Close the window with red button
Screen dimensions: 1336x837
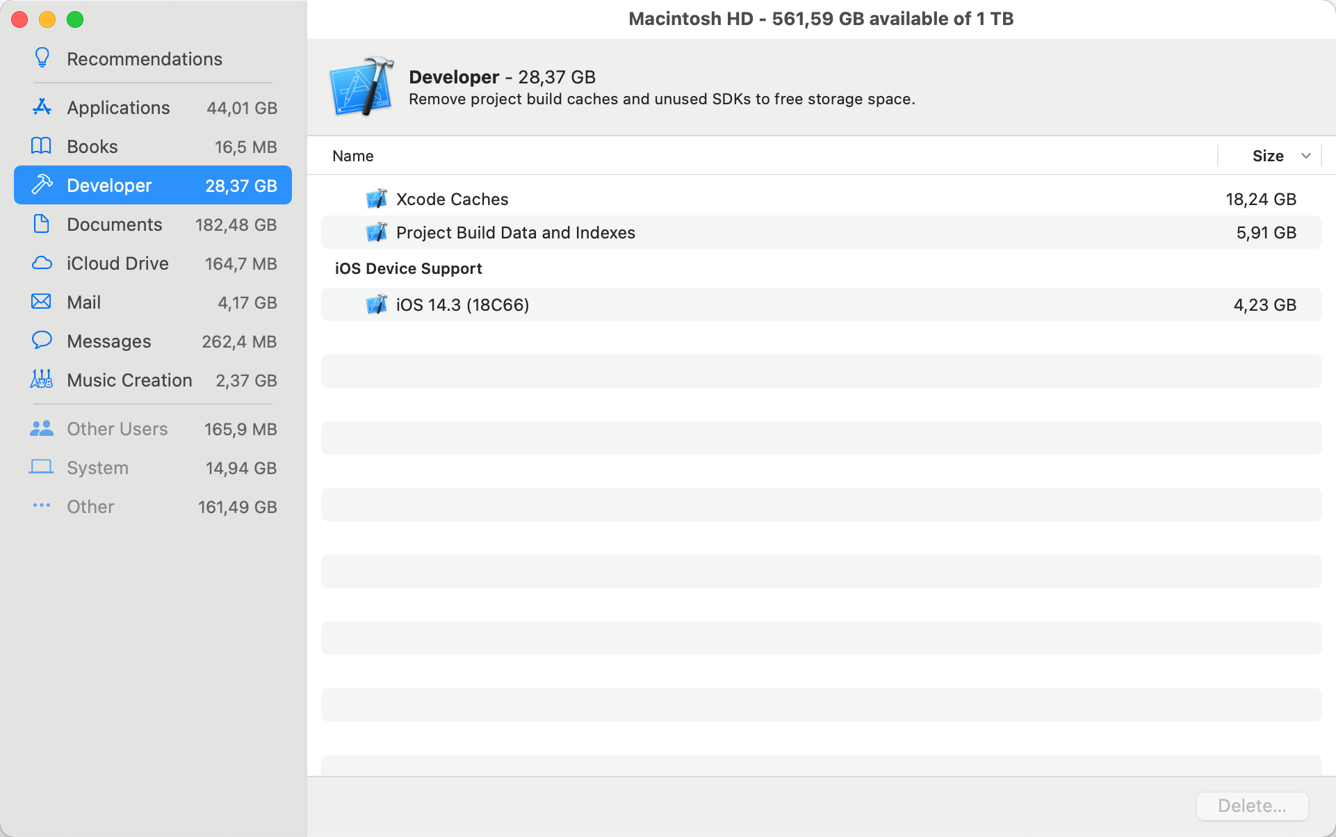coord(19,19)
